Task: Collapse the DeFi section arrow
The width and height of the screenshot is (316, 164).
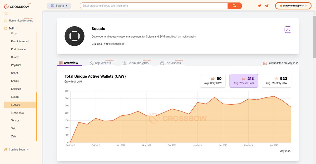Action: click(x=17, y=28)
